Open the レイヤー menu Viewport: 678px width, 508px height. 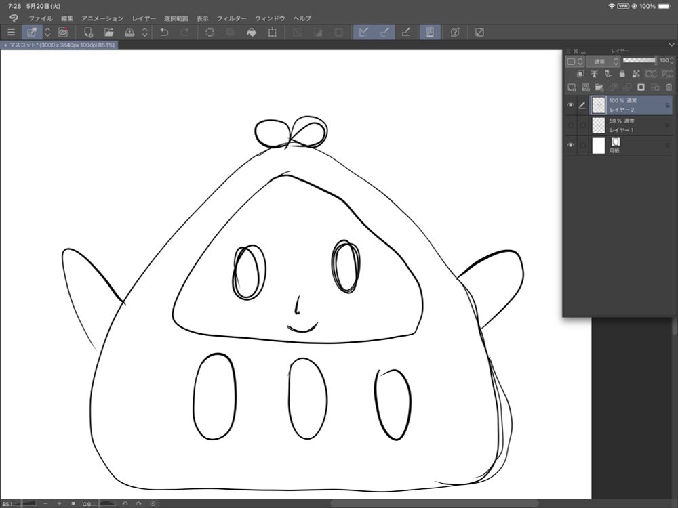click(x=144, y=18)
